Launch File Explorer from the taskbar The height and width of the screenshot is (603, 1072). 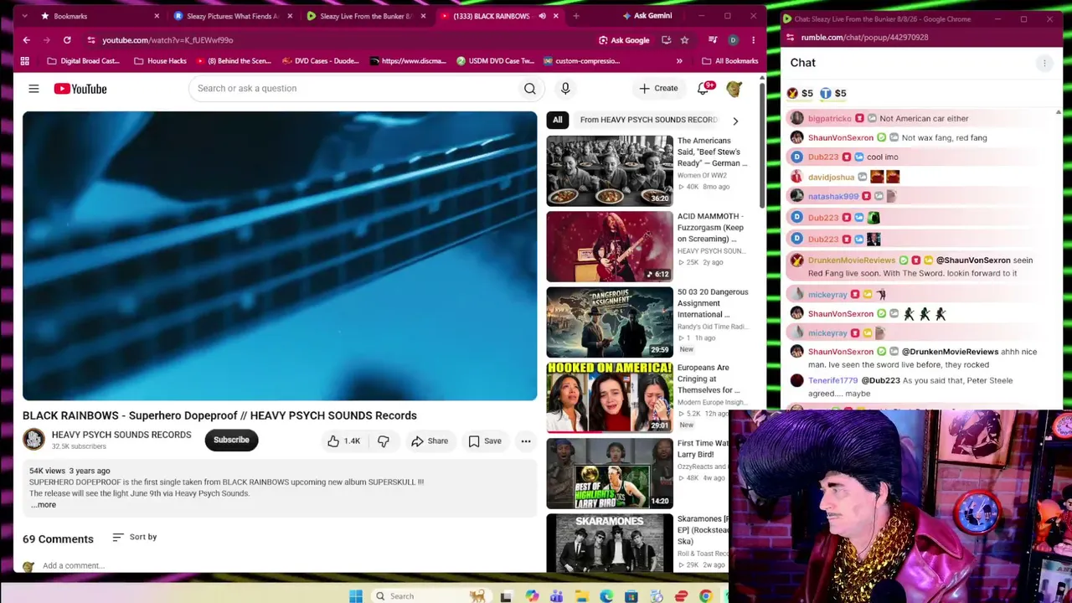click(581, 595)
